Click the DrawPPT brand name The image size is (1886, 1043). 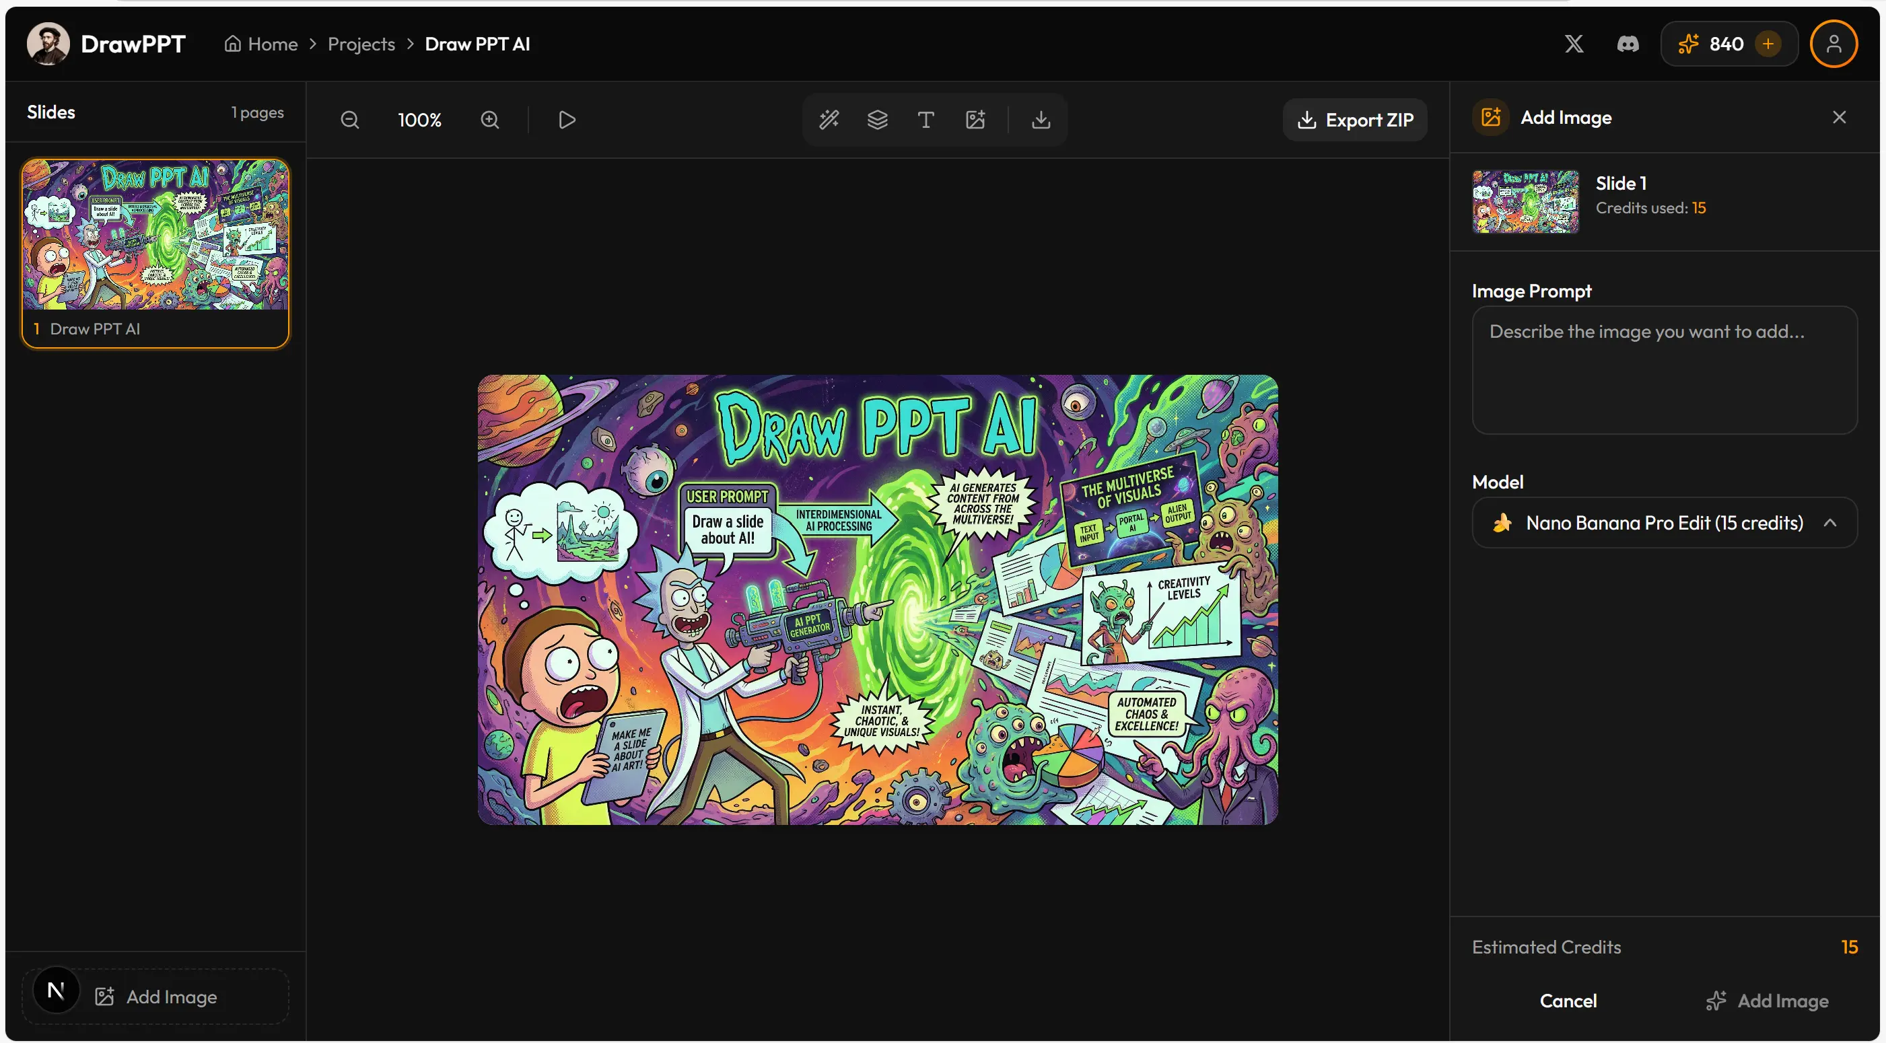[133, 44]
